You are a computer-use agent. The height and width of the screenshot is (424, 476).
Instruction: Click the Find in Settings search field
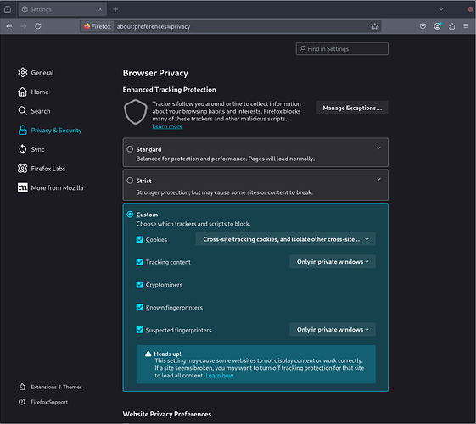342,49
